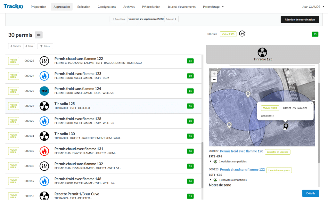Screen dimensions: 328x205
Task: Zoom in on the map
Action: pos(214,74)
